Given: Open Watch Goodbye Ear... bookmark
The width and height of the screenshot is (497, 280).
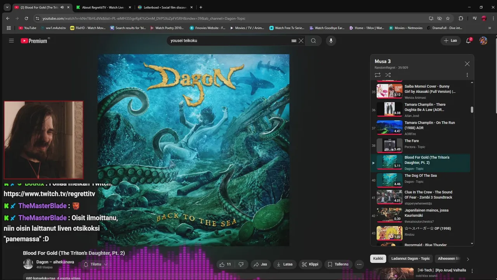Looking at the screenshot, I should (x=327, y=28).
